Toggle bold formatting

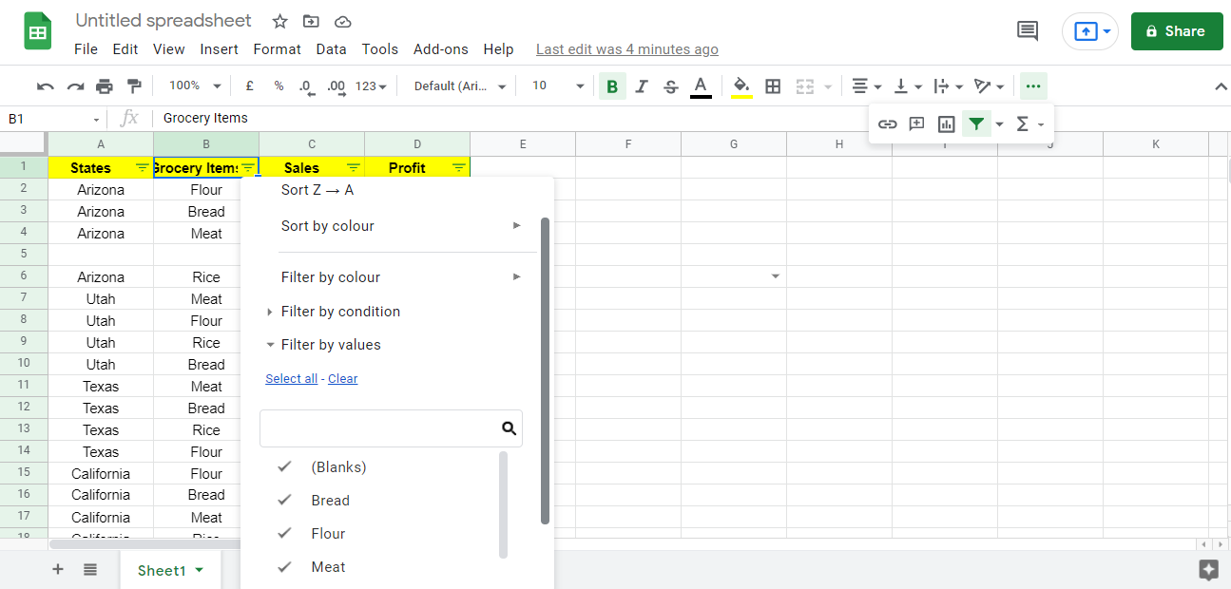(x=612, y=86)
